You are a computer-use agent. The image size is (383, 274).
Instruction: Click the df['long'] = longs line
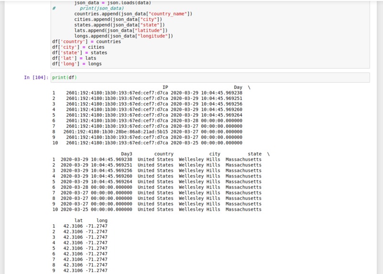click(x=77, y=64)
